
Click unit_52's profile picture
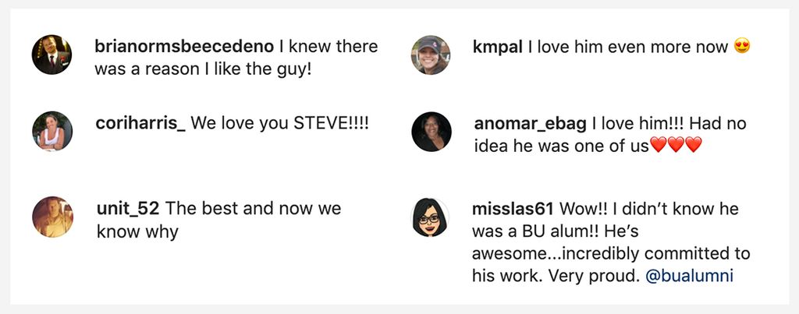[52, 217]
